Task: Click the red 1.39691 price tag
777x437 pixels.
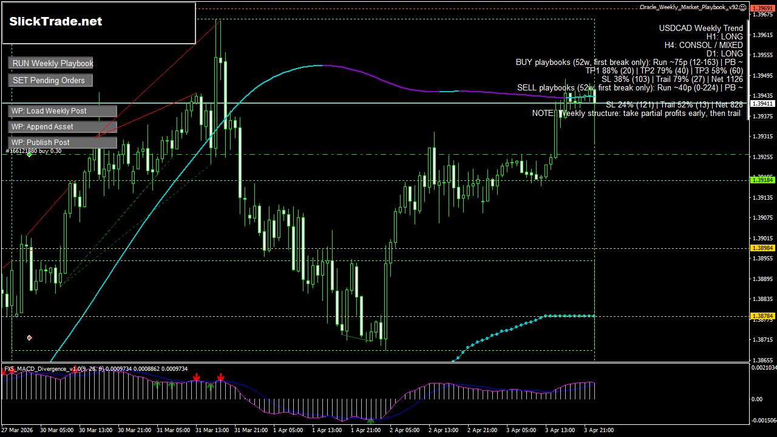Action: tap(762, 8)
